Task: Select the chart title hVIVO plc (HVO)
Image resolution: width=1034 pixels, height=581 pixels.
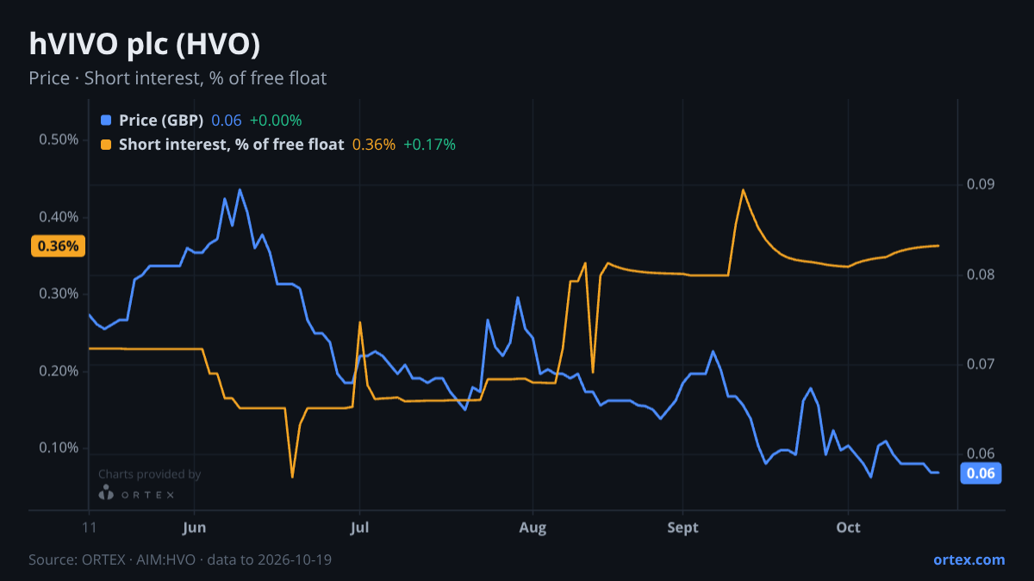Action: tap(145, 43)
